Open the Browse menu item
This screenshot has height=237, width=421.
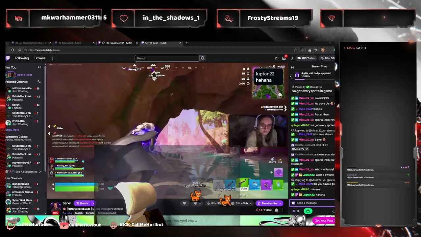pos(40,58)
